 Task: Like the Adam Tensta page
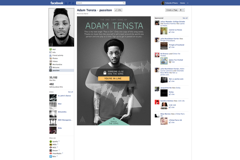118,10
